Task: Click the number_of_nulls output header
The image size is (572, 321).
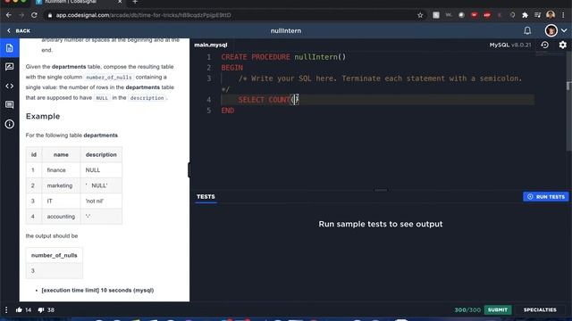Action: pyautogui.click(x=54, y=256)
